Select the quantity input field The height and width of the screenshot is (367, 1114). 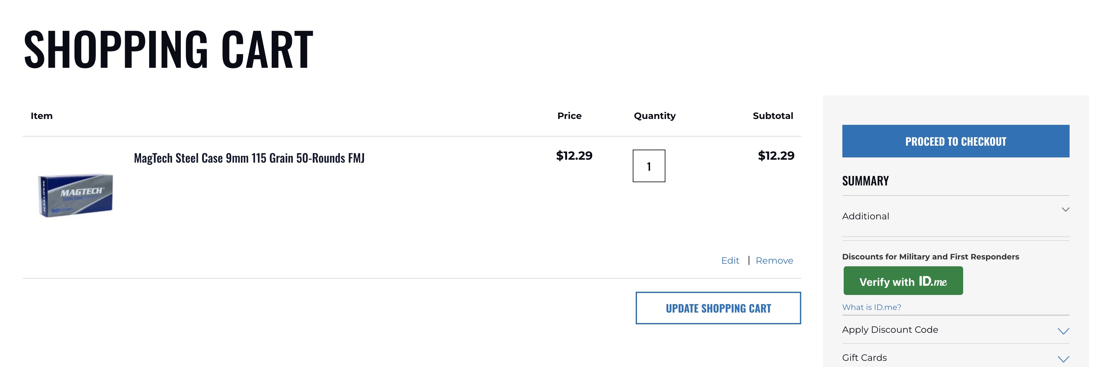(649, 166)
